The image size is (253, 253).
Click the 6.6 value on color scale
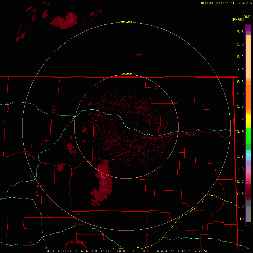[x=240, y=82]
